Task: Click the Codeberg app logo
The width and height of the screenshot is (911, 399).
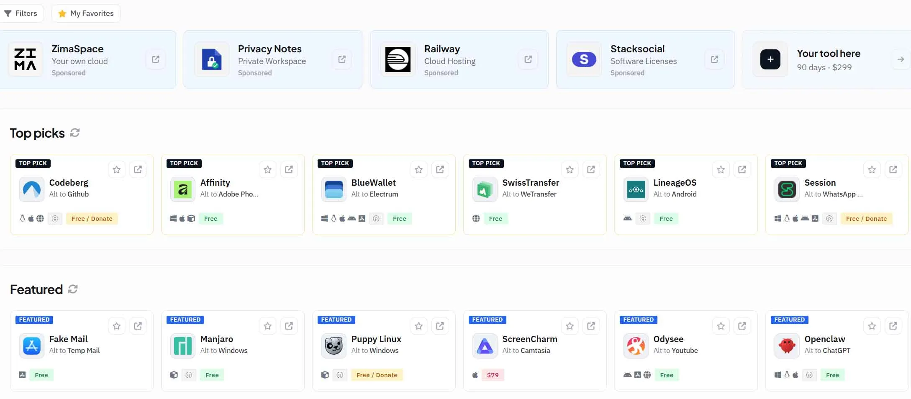Action: tap(32, 189)
